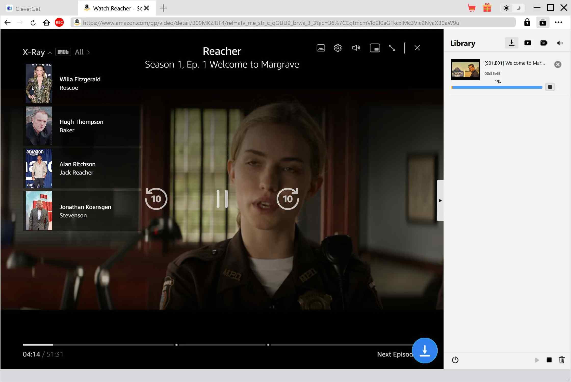Expand the All cast list
Viewport: 571px width, 382px height.
[82, 52]
